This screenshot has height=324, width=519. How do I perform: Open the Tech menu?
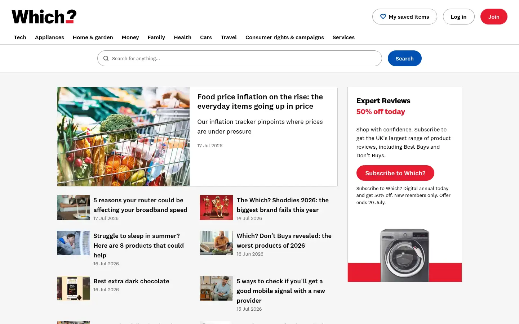20,37
